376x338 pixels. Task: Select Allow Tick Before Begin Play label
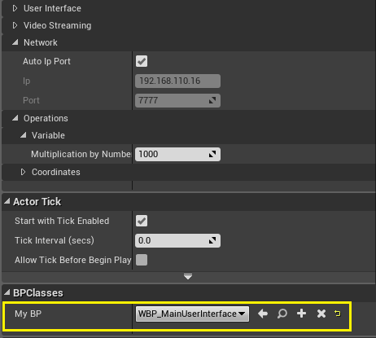pyautogui.click(x=73, y=260)
